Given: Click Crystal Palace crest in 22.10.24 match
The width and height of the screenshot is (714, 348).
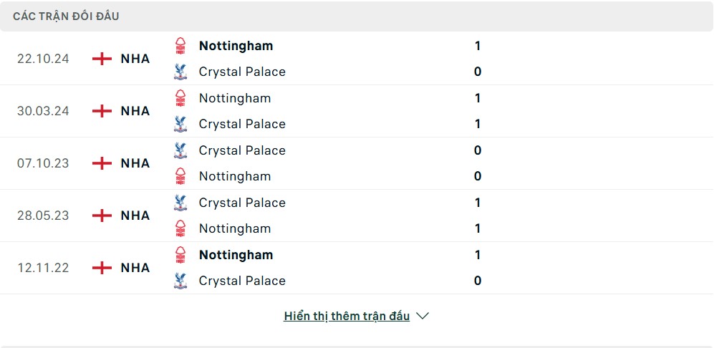Looking at the screenshot, I should pos(180,72).
